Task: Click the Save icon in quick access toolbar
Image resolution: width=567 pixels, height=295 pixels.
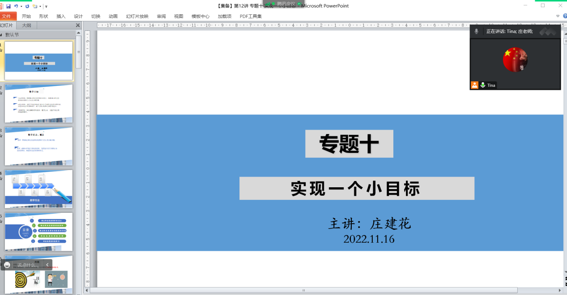Action: (x=9, y=6)
